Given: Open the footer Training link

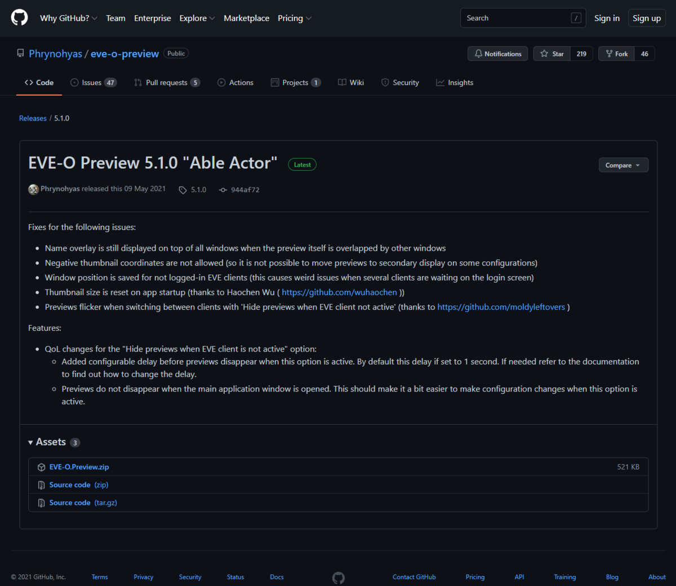Looking at the screenshot, I should 565,577.
